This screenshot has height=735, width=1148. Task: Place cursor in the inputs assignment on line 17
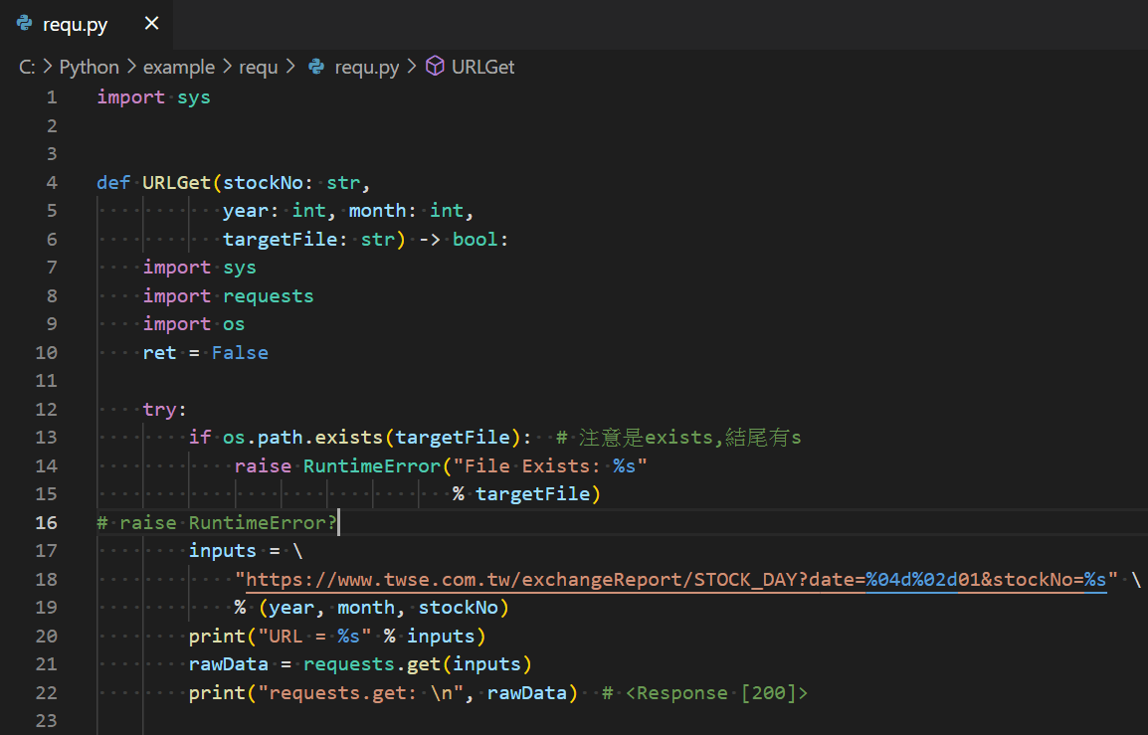pos(222,550)
